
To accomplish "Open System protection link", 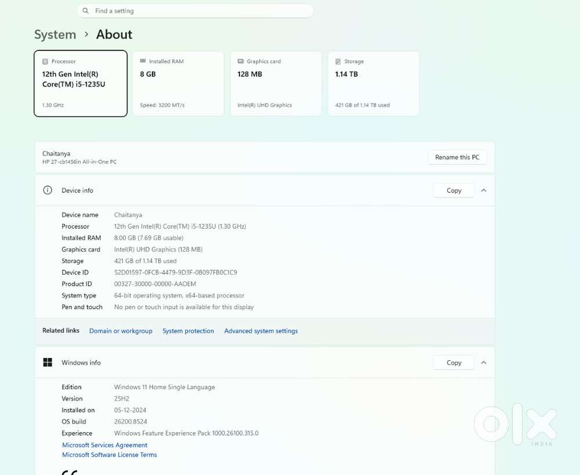I will 188,331.
